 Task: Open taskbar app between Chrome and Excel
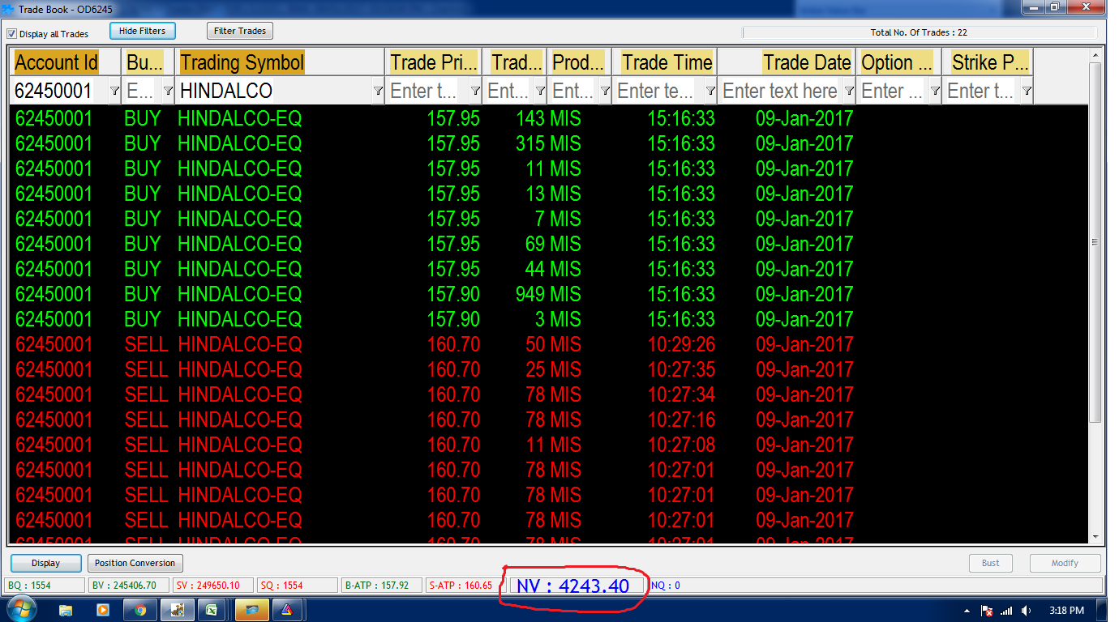point(178,610)
